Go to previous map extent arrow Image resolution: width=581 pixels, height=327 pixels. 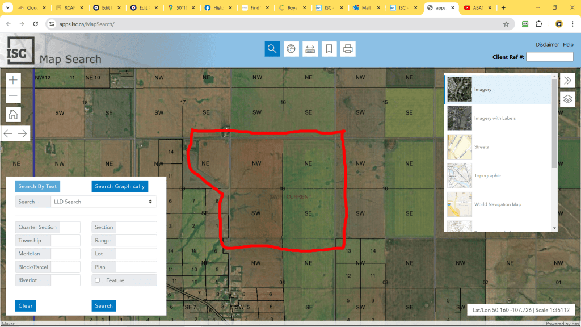point(8,133)
